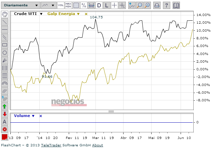Toggle the MAX MIN markers button

click(68, 5)
